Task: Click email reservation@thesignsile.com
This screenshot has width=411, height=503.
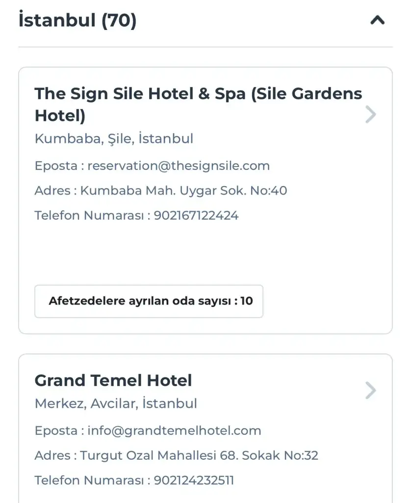Action: coord(179,166)
